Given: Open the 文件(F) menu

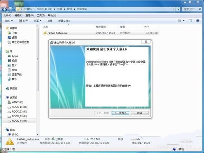Looking at the screenshot, I should click(x=7, y=15).
